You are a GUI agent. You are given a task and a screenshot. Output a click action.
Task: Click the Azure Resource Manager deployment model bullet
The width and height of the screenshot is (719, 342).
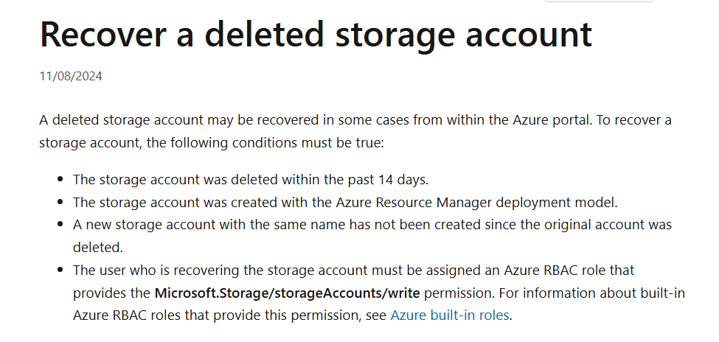click(x=345, y=202)
